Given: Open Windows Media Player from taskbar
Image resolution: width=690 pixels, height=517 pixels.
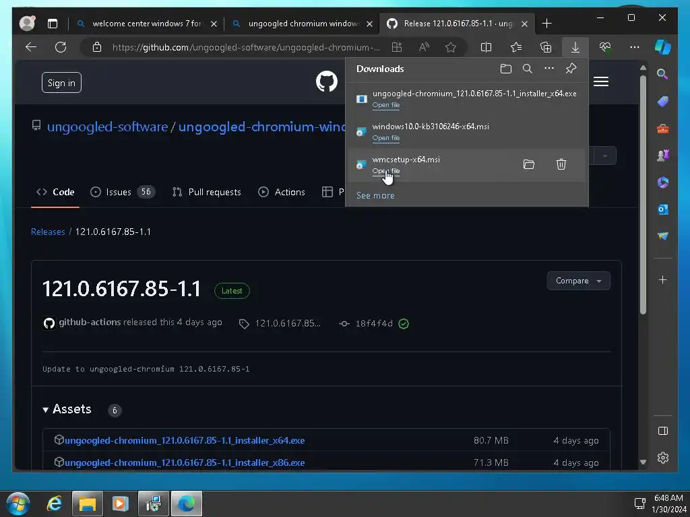Looking at the screenshot, I should (120, 504).
